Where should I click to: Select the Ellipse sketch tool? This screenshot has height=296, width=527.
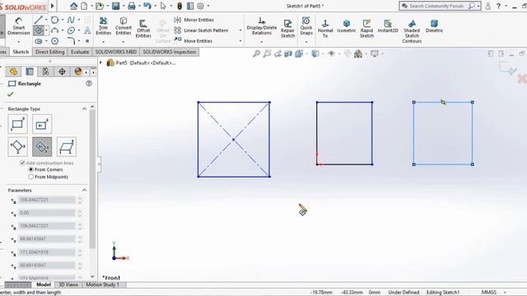(x=71, y=30)
